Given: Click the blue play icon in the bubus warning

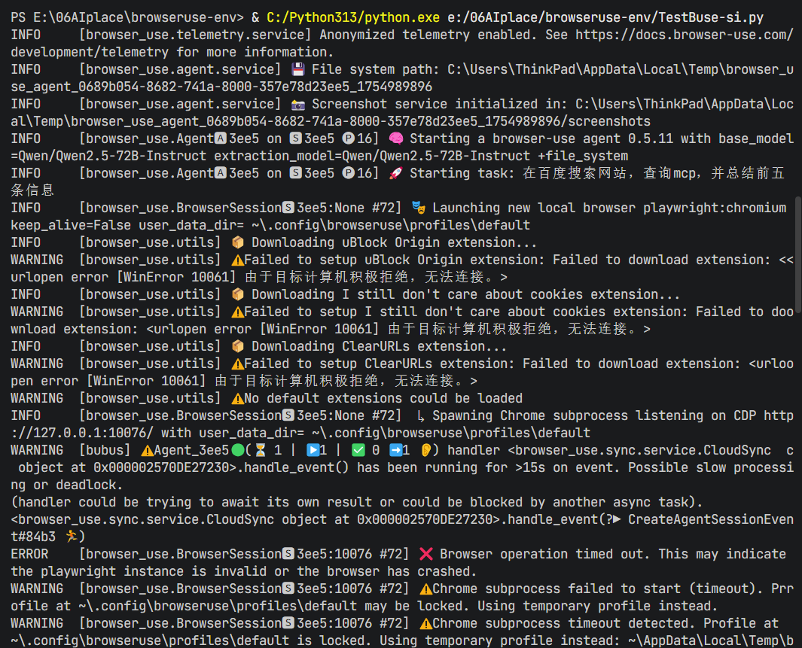Looking at the screenshot, I should pyautogui.click(x=313, y=451).
